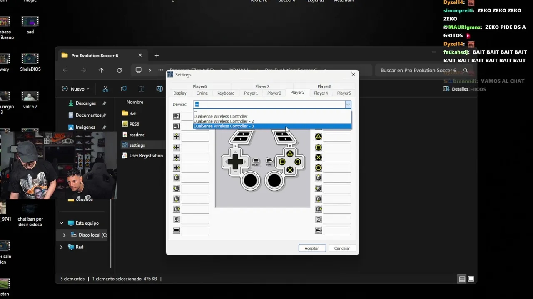Expand the address bar ellipsis breadcrumb

161,70
